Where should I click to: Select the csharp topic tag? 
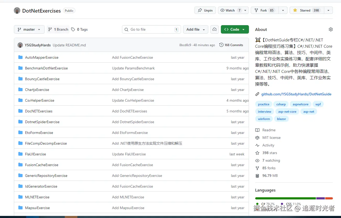pos(281,104)
